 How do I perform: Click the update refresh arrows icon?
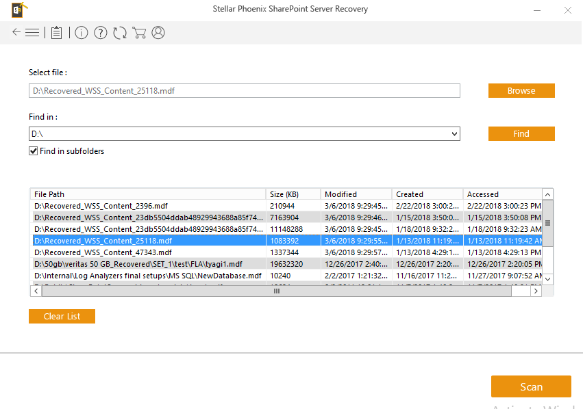point(120,33)
